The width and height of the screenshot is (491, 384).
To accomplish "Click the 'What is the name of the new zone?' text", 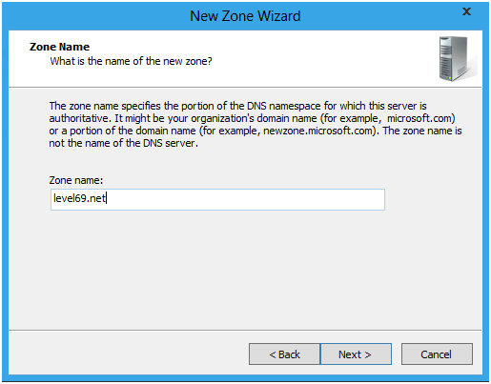I will (x=131, y=61).
